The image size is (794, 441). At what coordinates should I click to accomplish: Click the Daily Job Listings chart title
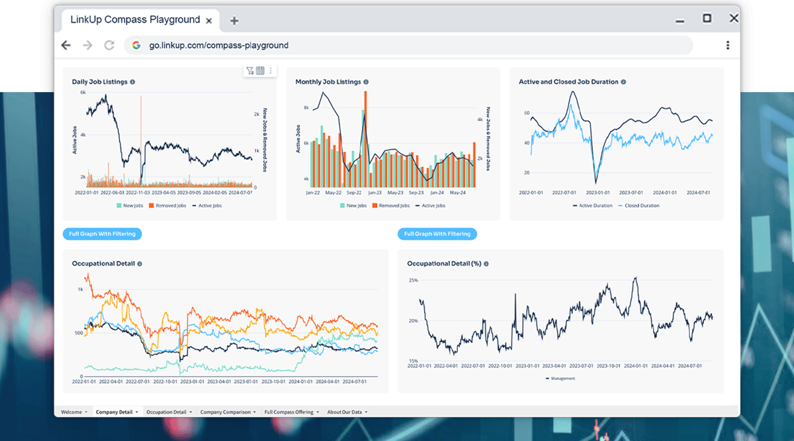click(x=100, y=82)
